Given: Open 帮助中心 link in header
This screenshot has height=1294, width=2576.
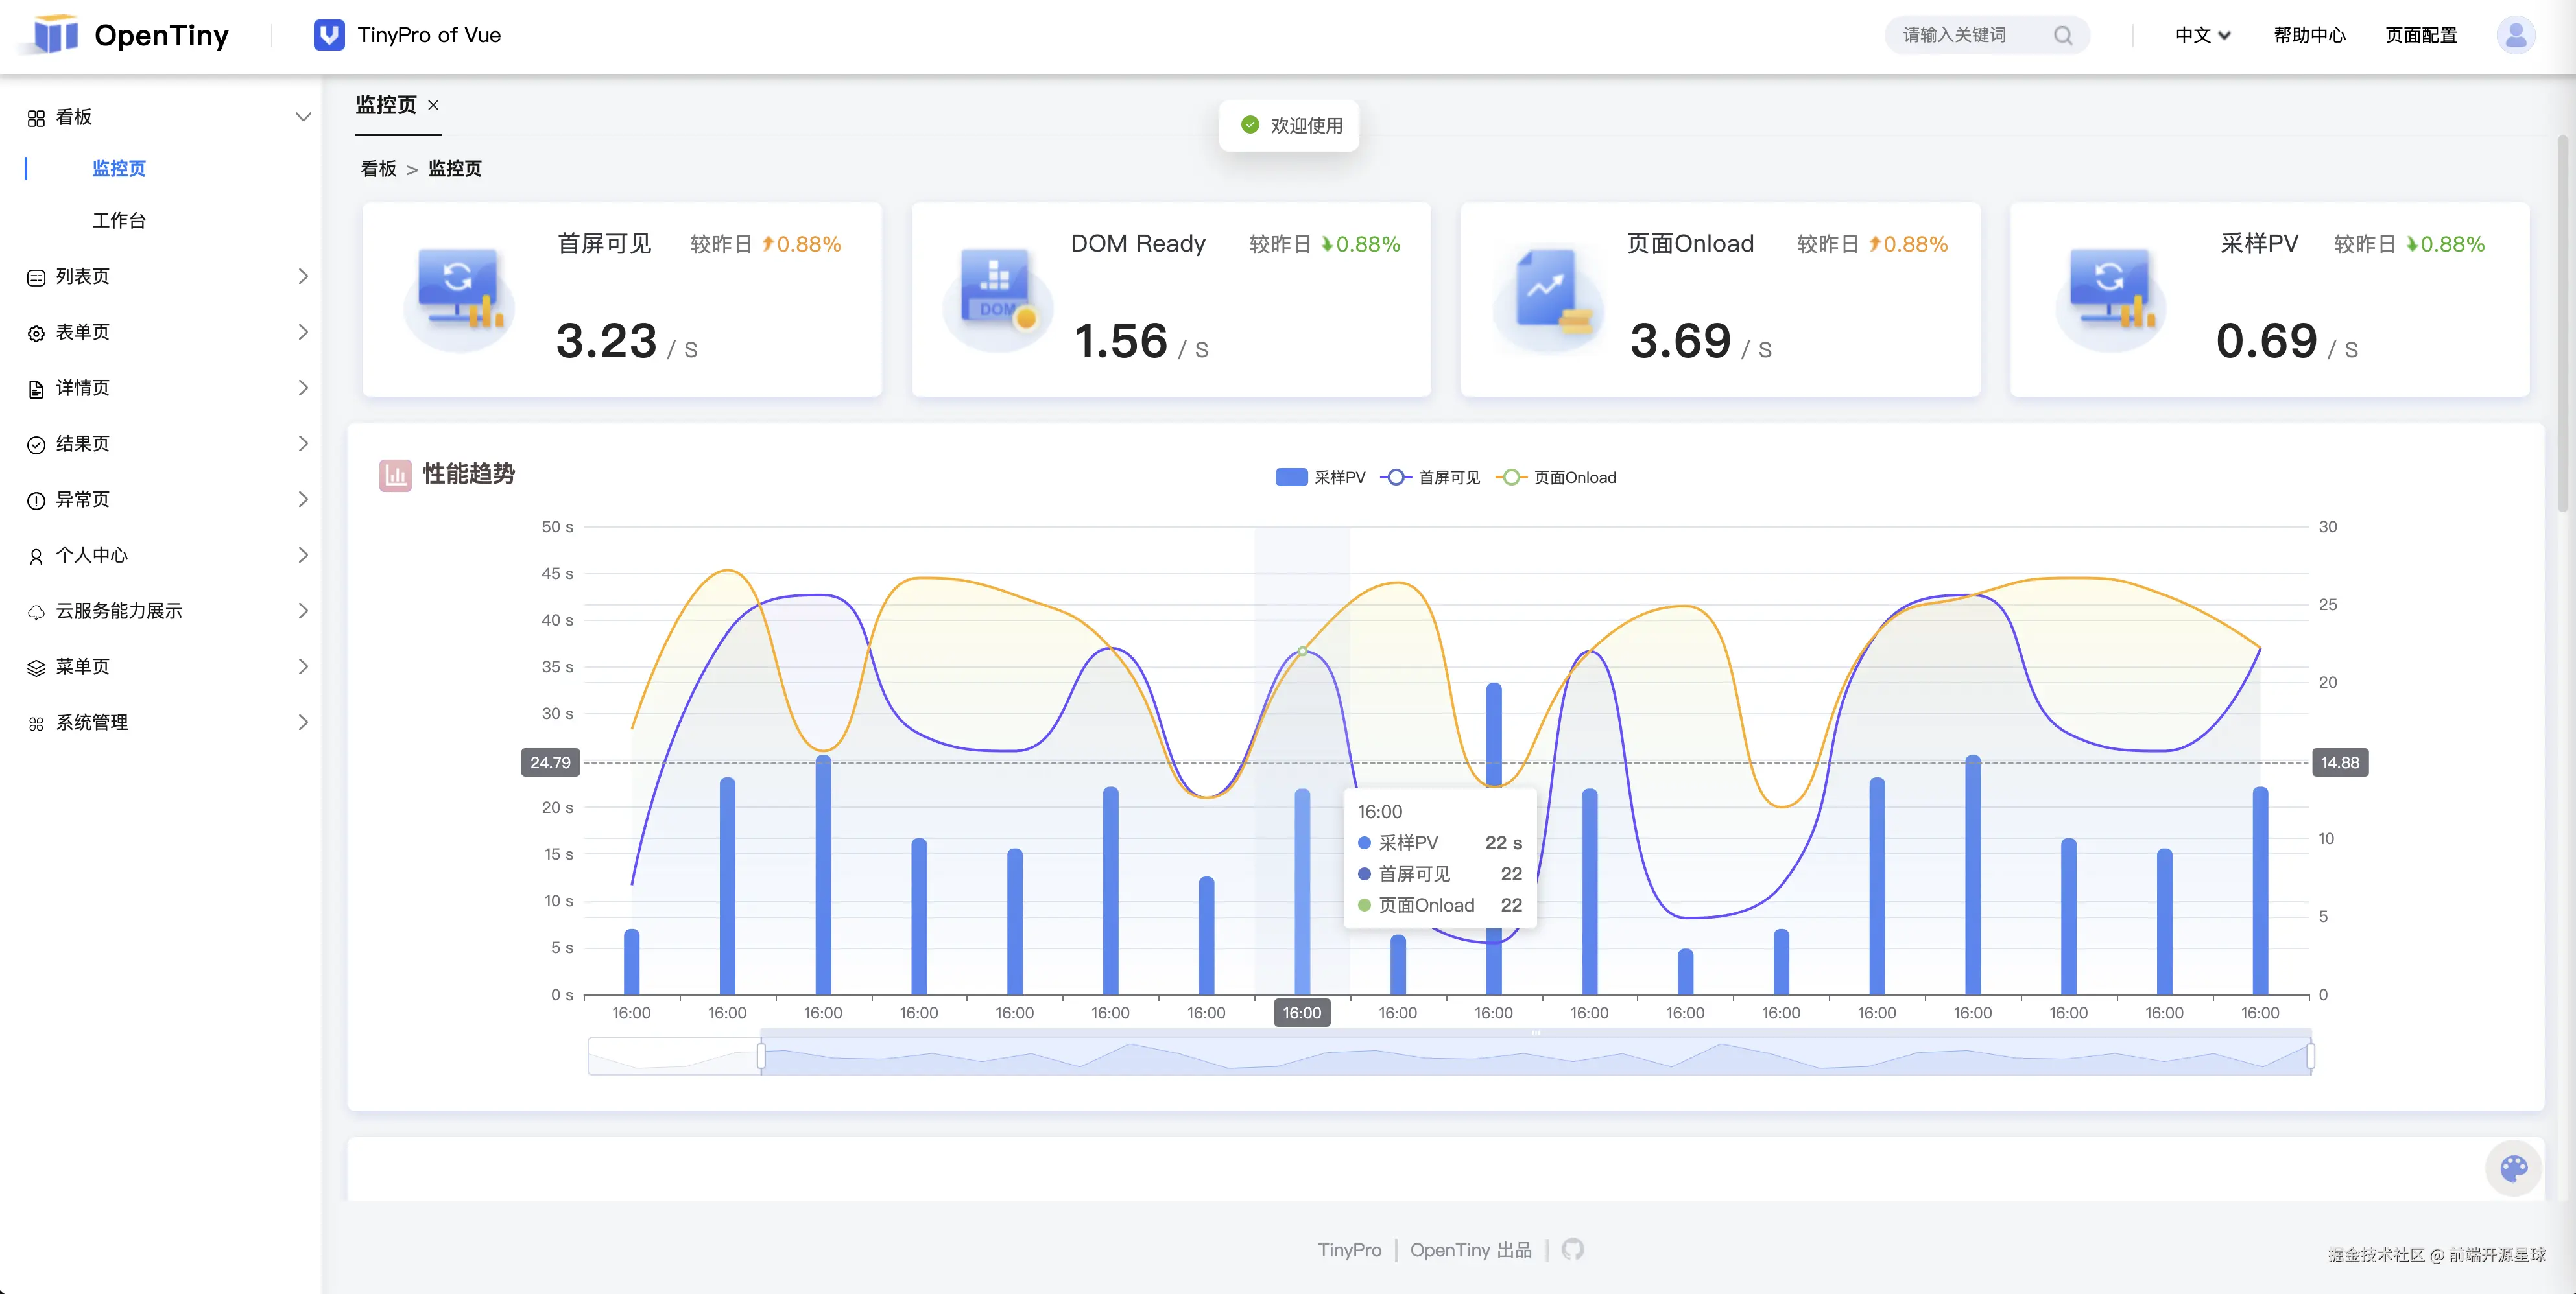Looking at the screenshot, I should pos(2309,36).
